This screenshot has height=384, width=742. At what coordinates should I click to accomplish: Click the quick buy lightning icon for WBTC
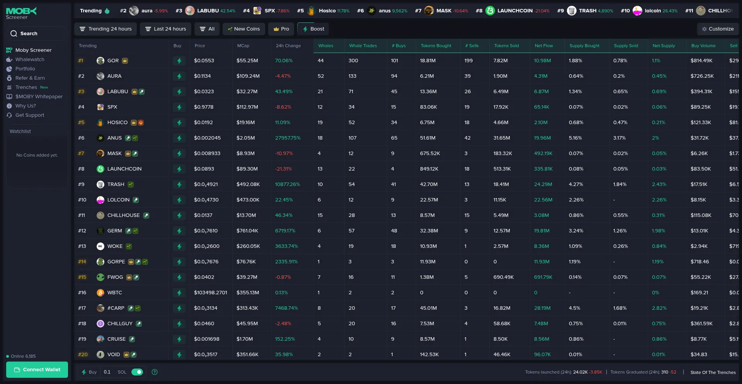pos(179,293)
